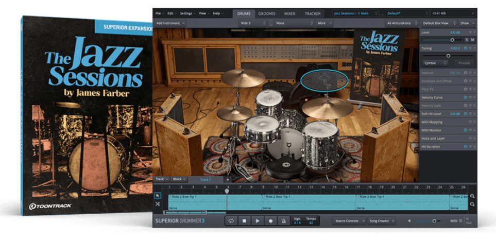Enable Pitch FX power button
This screenshot has height=240, width=496.
465,89
